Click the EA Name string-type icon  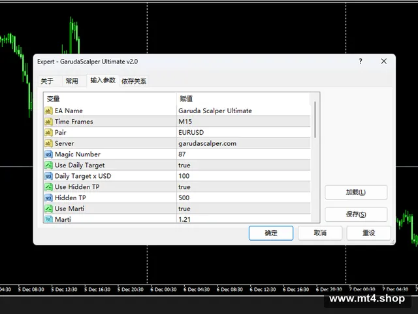pos(48,111)
